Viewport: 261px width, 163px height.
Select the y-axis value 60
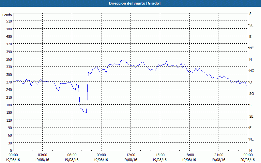10,135
